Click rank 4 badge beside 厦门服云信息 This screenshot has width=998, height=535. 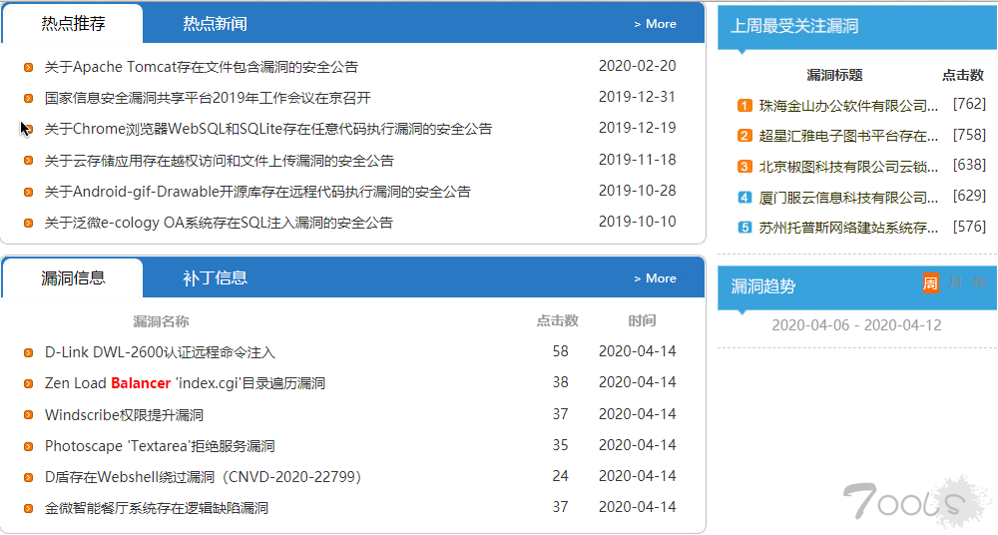pyautogui.click(x=745, y=197)
